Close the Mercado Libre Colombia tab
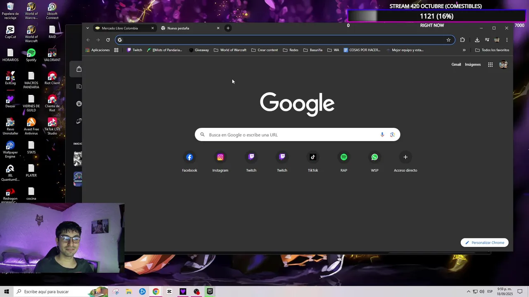This screenshot has height=297, width=529. point(153,28)
